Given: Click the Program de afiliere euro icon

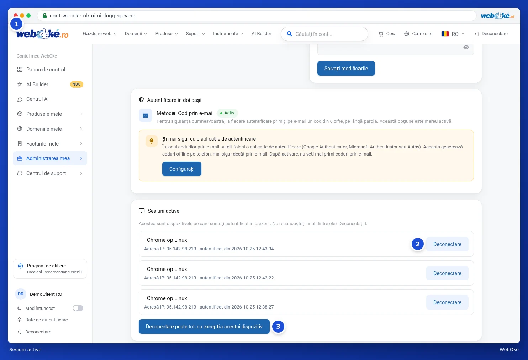Looking at the screenshot, I should tap(20, 266).
